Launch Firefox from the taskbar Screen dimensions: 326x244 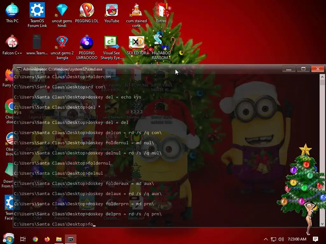tap(47, 239)
